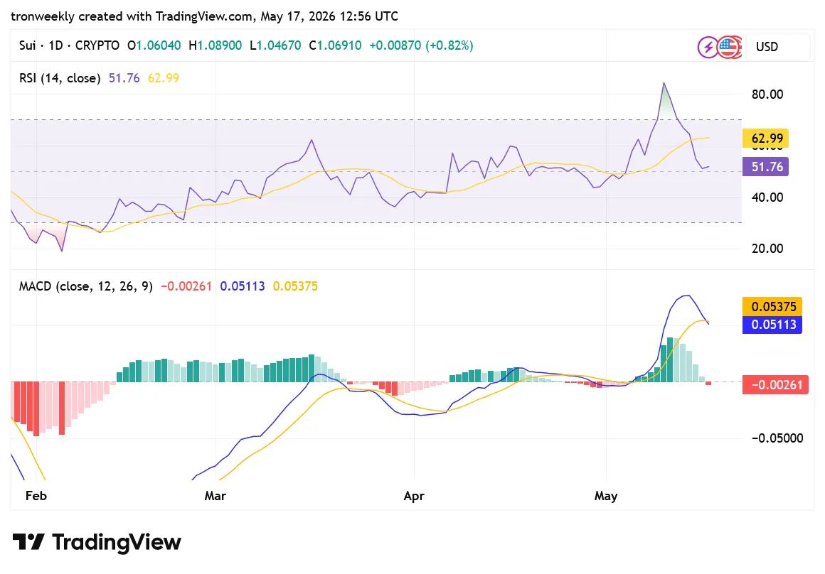
Task: Click the TradingView logo at bottom
Action: [97, 541]
